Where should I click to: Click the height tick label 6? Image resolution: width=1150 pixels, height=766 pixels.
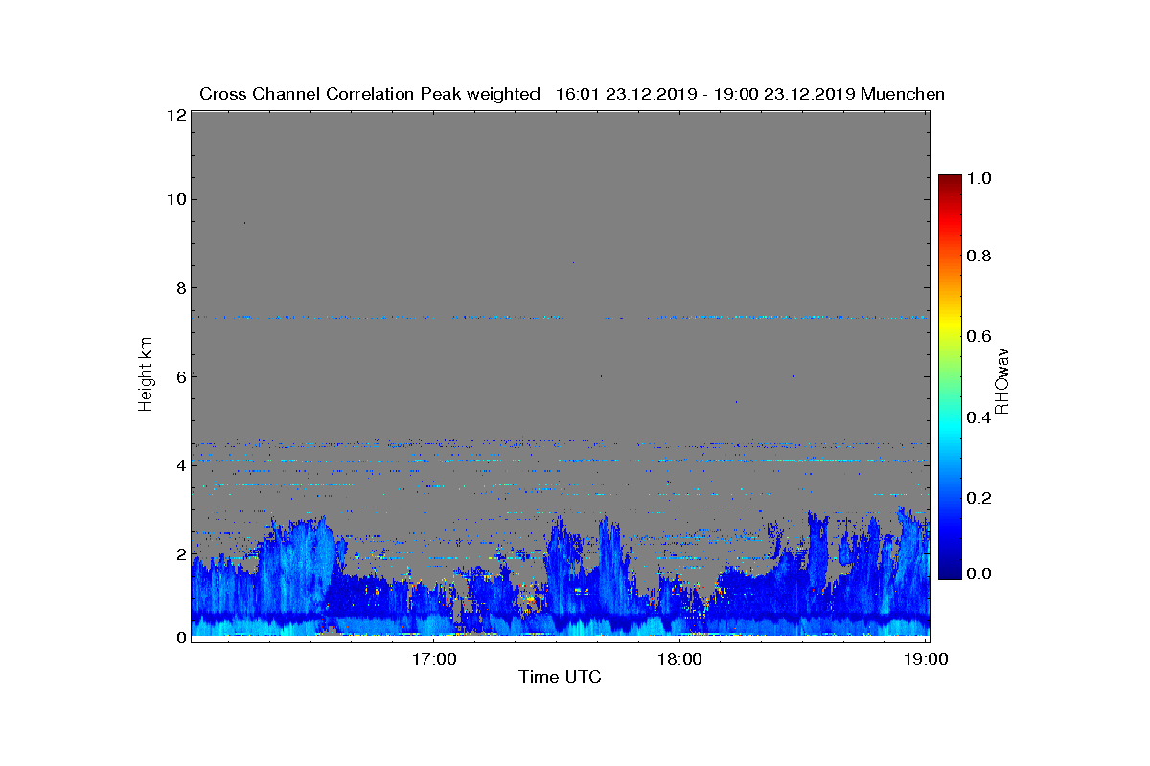[x=179, y=376]
